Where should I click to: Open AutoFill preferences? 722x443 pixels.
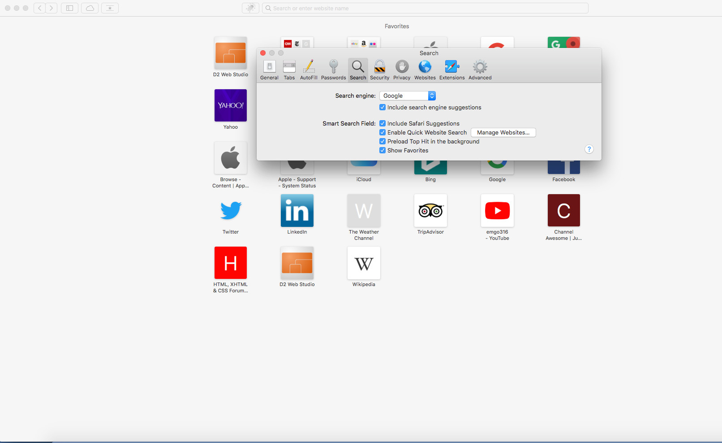click(309, 70)
